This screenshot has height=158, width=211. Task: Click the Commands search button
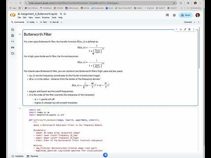(18, 22)
